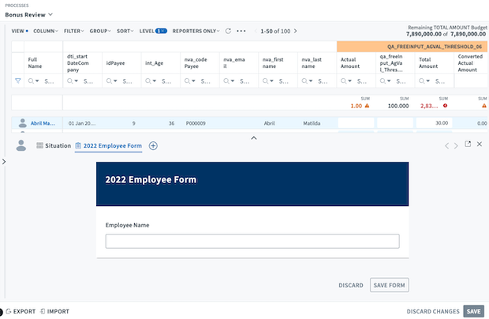
Task: Click the Employee Name input field
Action: (x=252, y=242)
